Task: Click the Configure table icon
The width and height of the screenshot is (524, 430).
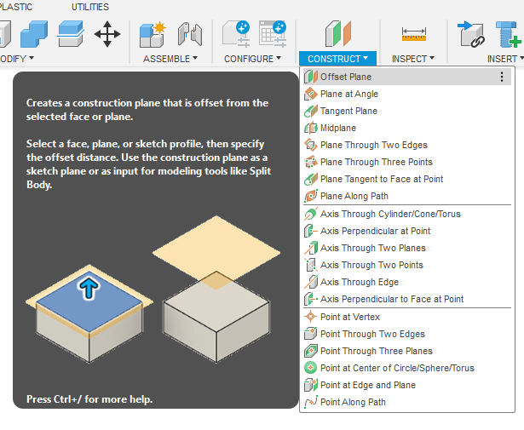Action: (272, 34)
